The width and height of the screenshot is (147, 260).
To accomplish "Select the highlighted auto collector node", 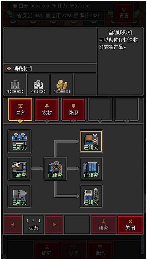I will coord(91,141).
